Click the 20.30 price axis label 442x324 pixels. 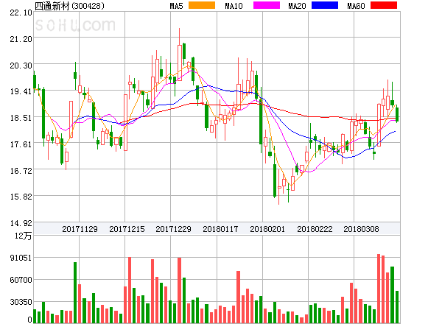click(x=21, y=66)
